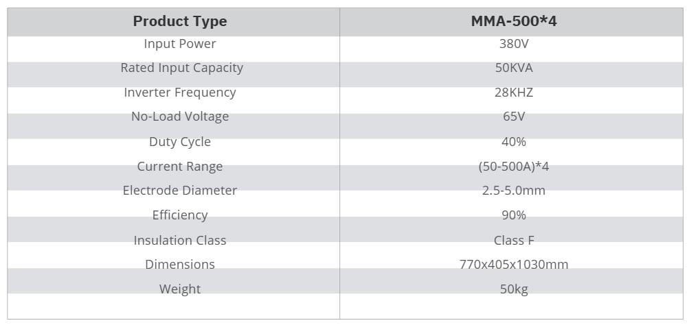This screenshot has height=325, width=689.
Task: Click the 50kg weight value
Action: [513, 289]
